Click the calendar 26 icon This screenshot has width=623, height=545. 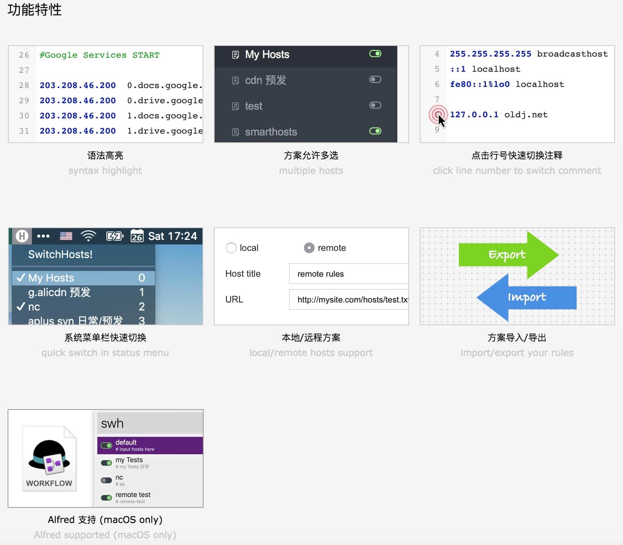click(x=137, y=236)
